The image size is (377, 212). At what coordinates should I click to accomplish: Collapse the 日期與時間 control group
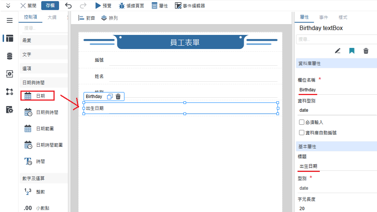[43, 82]
